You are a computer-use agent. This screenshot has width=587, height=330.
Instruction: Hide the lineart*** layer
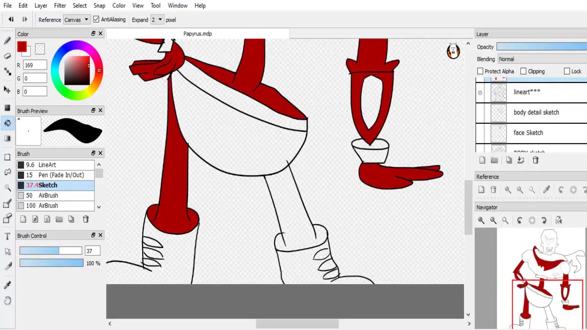coord(480,93)
